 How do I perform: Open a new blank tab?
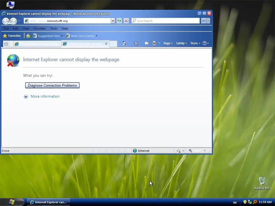pos(113,44)
